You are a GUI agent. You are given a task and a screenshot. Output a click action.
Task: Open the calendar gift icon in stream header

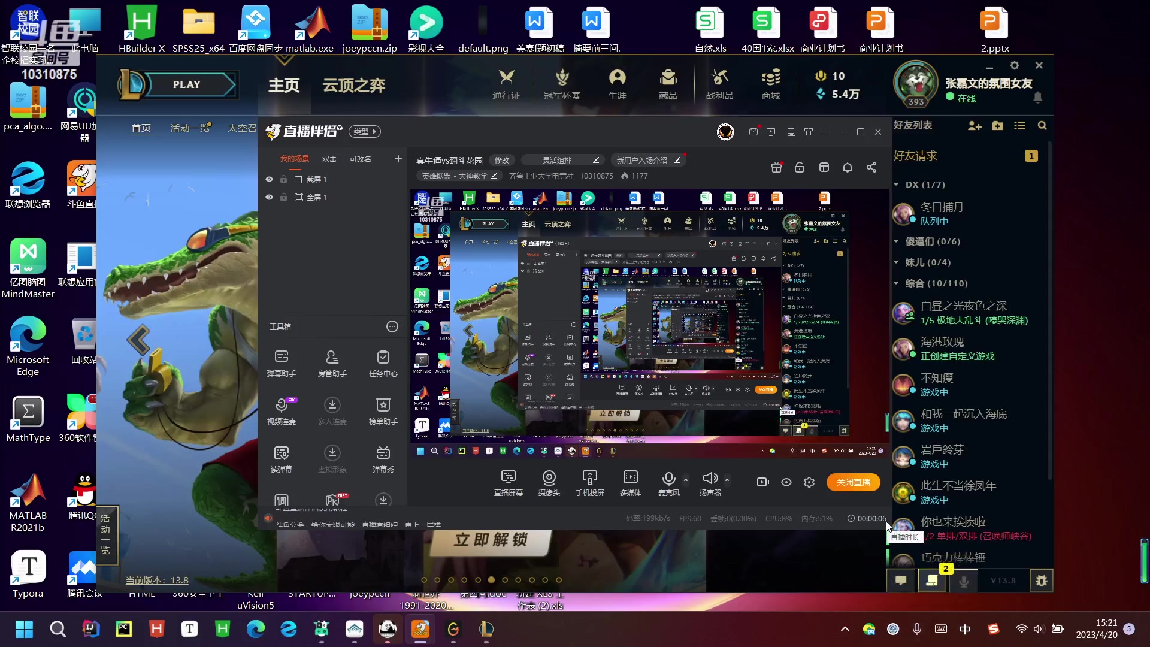coord(777,168)
